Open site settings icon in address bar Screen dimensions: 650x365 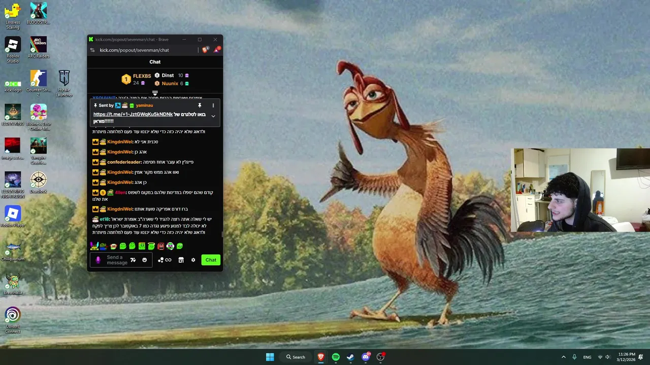[92, 50]
